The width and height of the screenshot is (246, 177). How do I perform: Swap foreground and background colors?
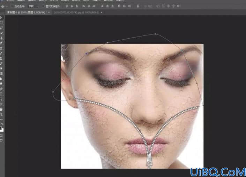[2, 124]
